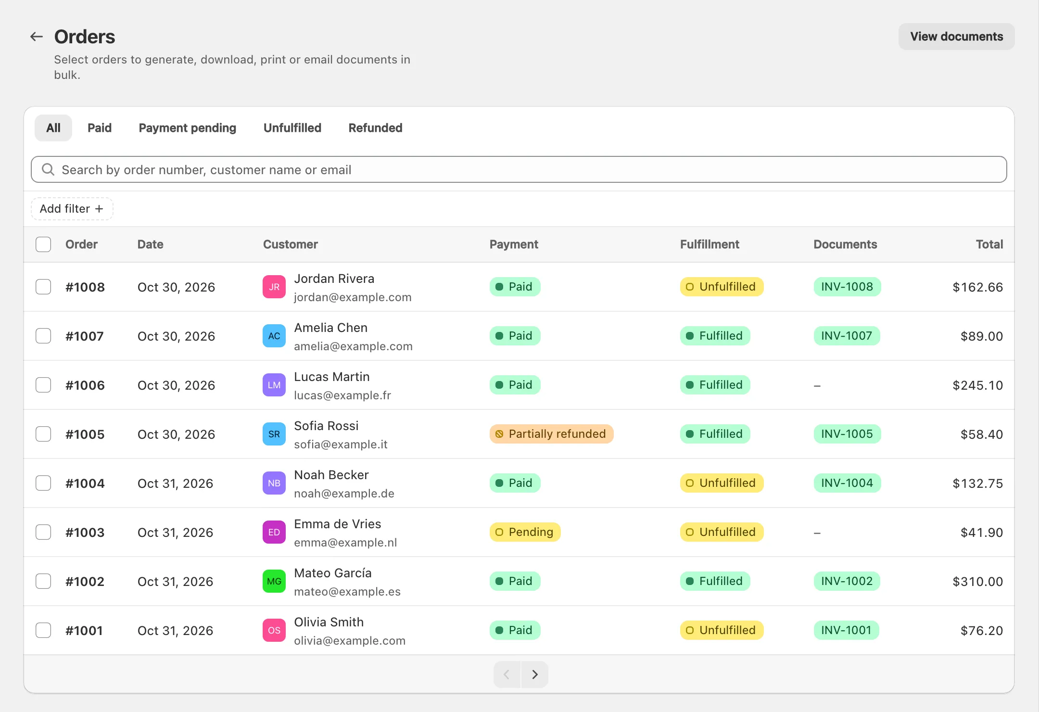
Task: Check the box for order #1006
Action: [43, 385]
